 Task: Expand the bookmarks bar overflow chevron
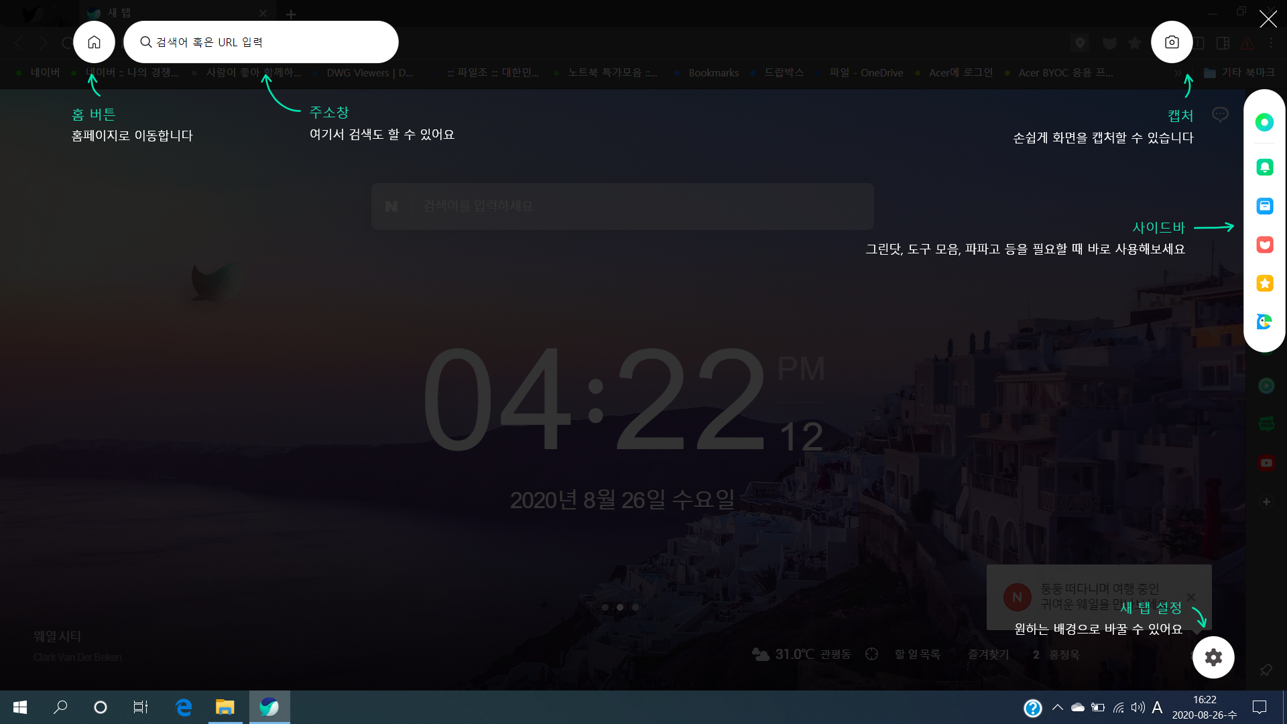(1178, 72)
